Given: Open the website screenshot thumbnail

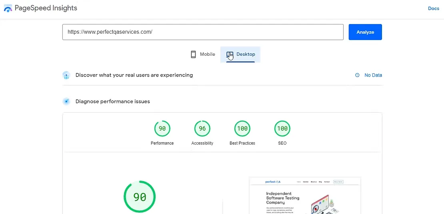Looking at the screenshot, I should [305, 195].
